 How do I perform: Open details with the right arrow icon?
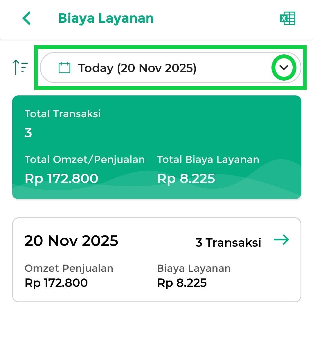click(281, 240)
